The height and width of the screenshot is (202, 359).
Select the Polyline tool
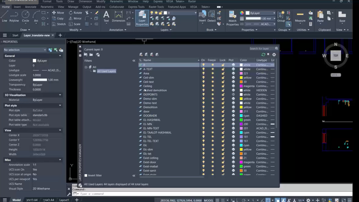pos(14,17)
